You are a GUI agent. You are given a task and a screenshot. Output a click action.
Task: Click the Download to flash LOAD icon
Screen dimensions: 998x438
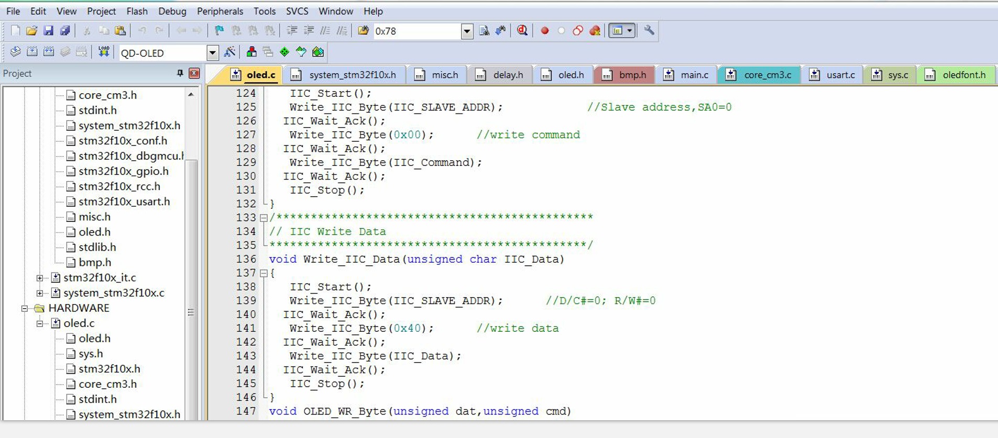pyautogui.click(x=104, y=52)
